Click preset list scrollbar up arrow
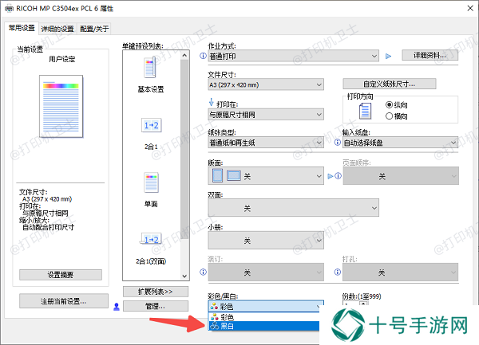479x345 pixels. [x=184, y=56]
